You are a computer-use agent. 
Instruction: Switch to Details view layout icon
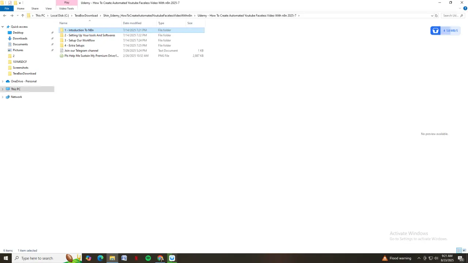(x=459, y=250)
